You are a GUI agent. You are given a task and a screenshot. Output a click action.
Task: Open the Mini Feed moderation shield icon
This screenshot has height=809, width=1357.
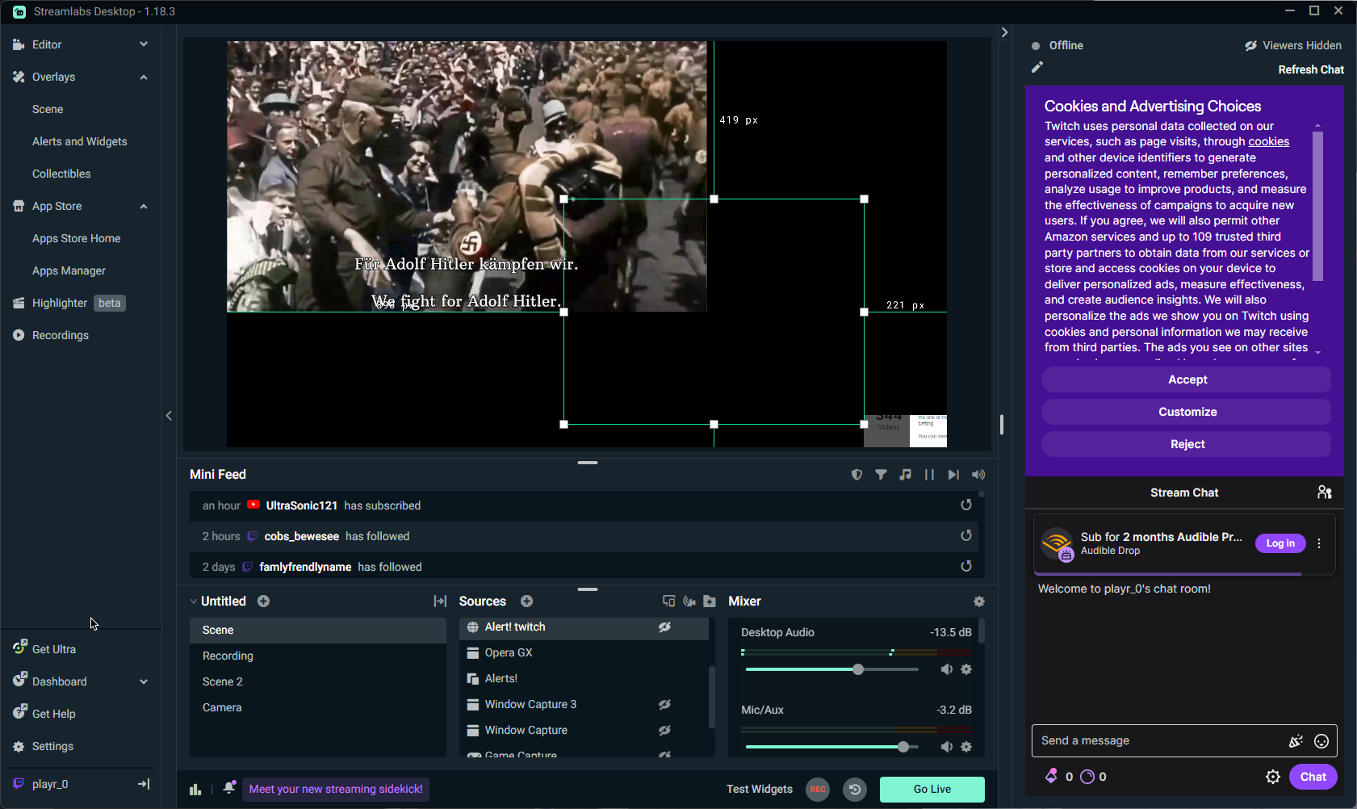(857, 475)
